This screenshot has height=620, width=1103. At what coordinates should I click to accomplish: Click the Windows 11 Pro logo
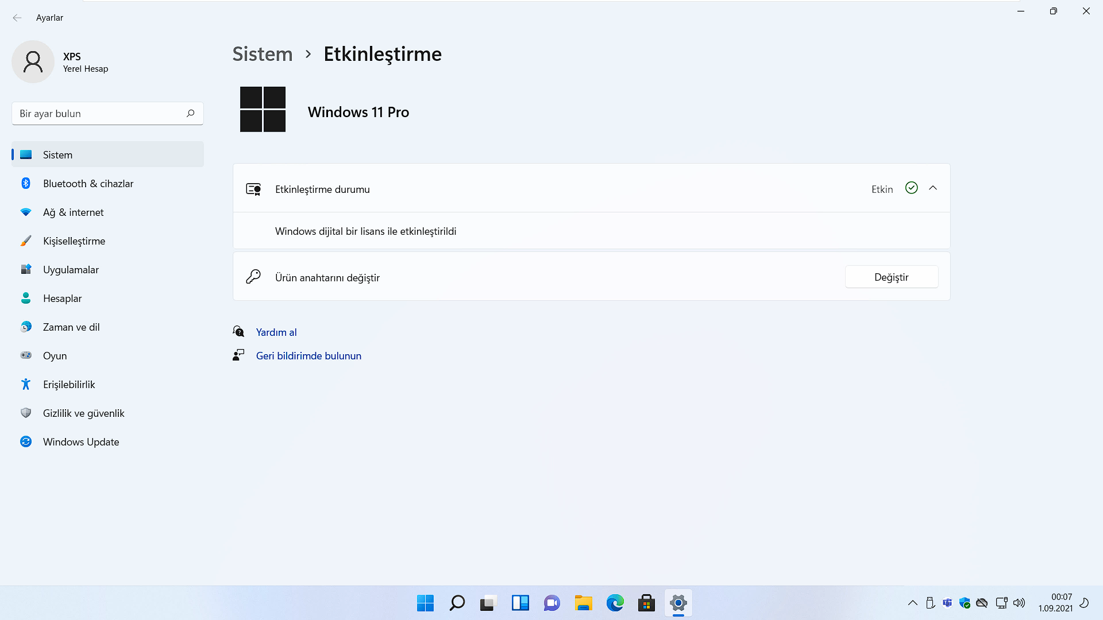coord(263,109)
